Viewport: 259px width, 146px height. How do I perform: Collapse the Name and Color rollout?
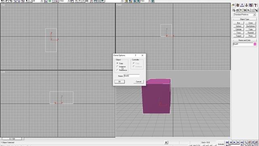(x=244, y=40)
